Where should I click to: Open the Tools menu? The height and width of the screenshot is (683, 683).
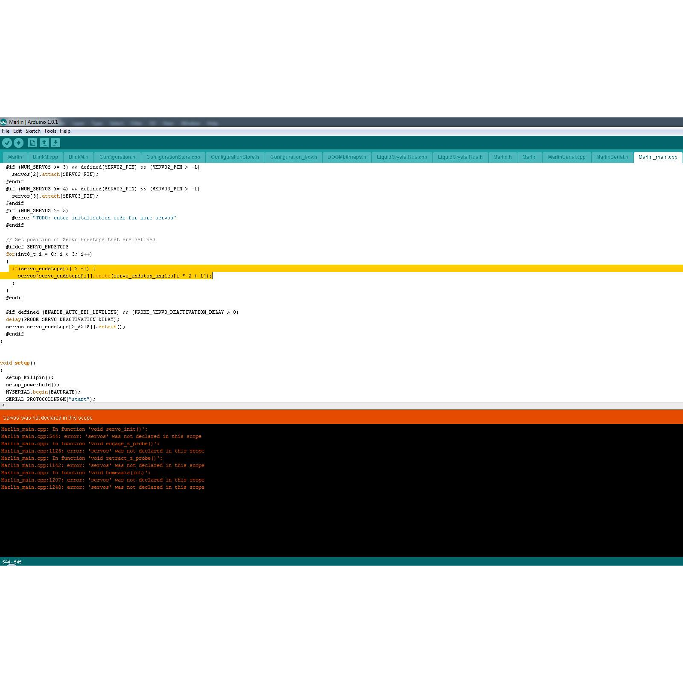(x=50, y=131)
